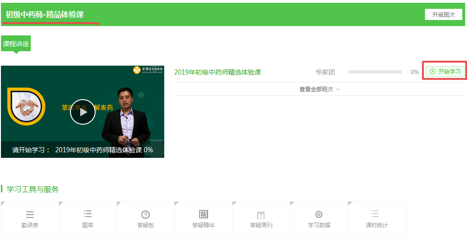Open the 答疑周刊 weekly calendar tool

261,218
